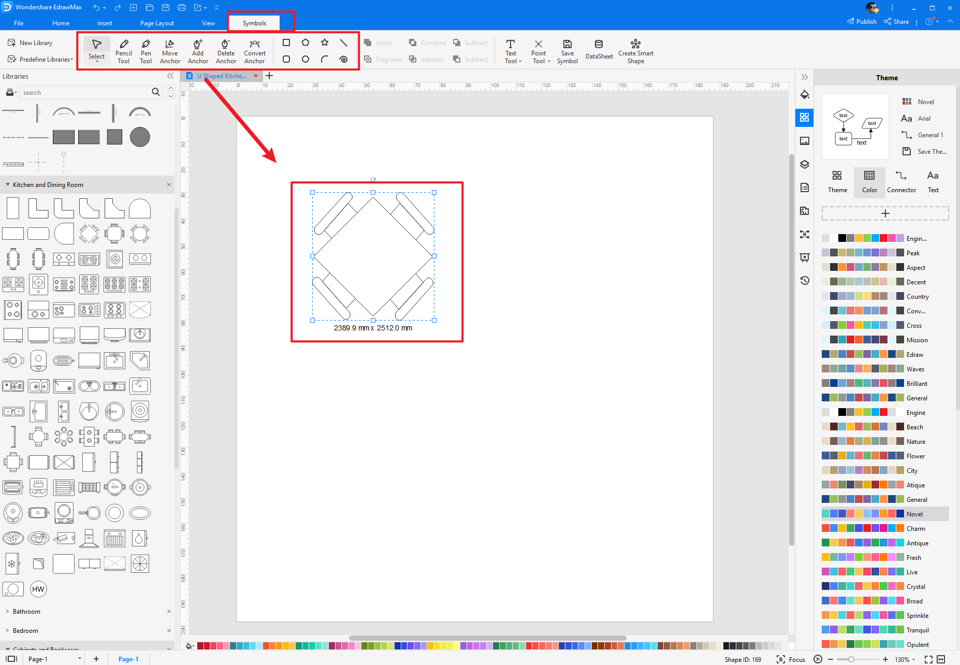
Task: Switch theme customization to Connector
Action: 901,181
